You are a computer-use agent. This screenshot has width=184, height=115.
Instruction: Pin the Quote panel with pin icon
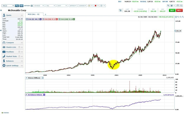[22, 15]
